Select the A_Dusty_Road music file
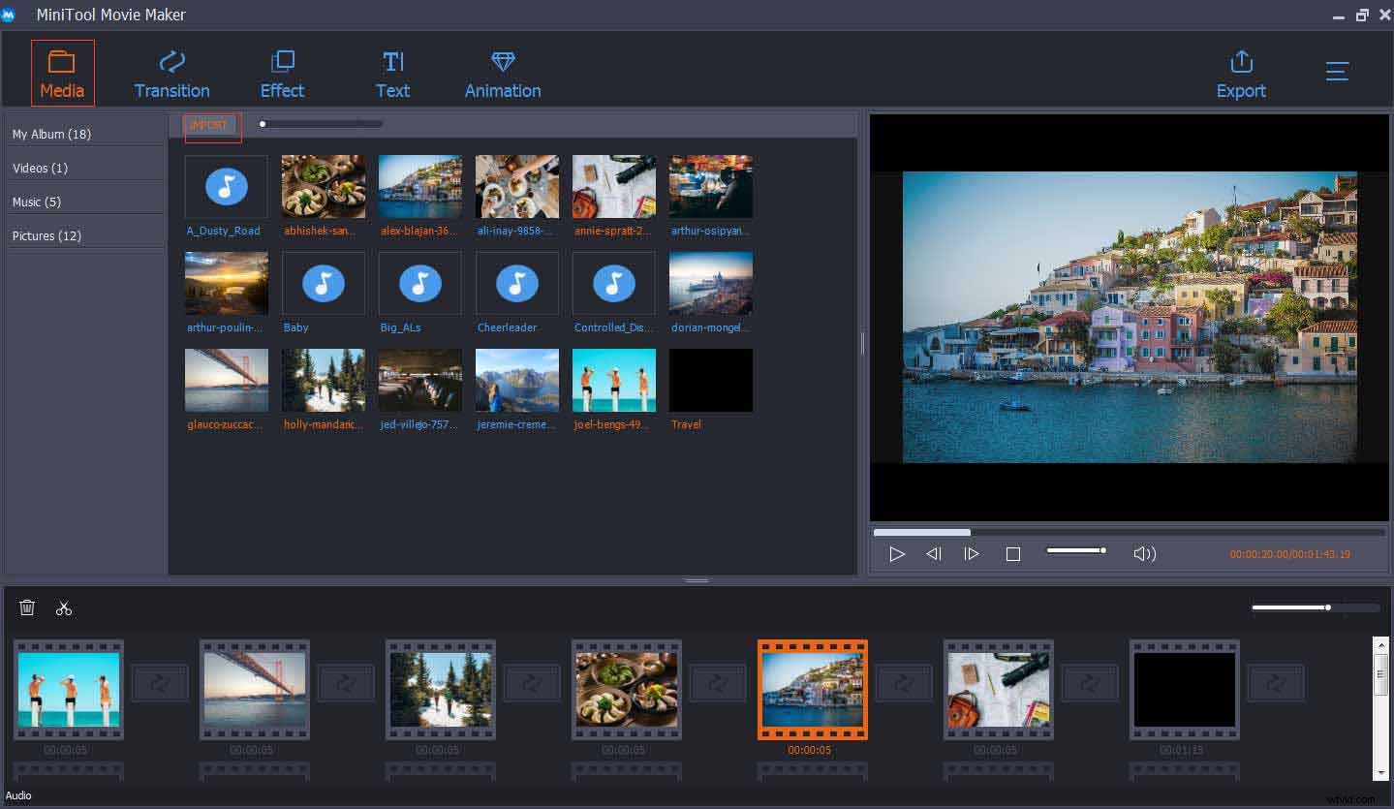The width and height of the screenshot is (1394, 809). pyautogui.click(x=226, y=188)
